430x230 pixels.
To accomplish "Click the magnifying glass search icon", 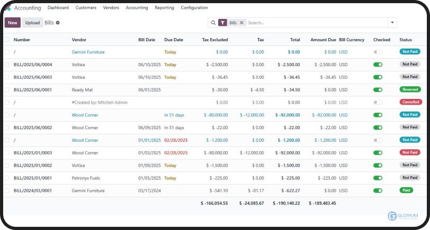I will click(x=213, y=23).
